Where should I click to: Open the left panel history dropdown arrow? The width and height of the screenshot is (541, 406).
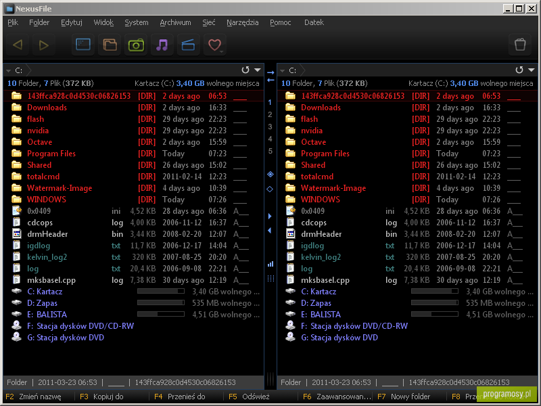point(258,70)
